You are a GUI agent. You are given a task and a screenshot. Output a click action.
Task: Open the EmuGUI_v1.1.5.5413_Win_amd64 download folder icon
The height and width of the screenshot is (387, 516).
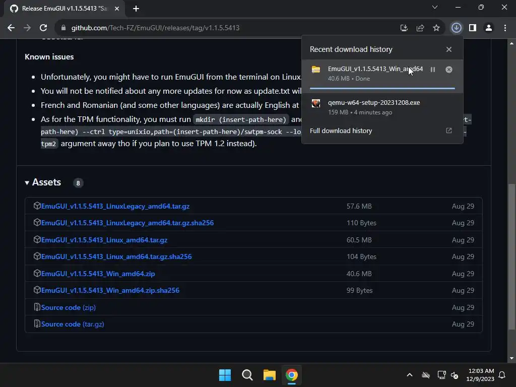(316, 69)
